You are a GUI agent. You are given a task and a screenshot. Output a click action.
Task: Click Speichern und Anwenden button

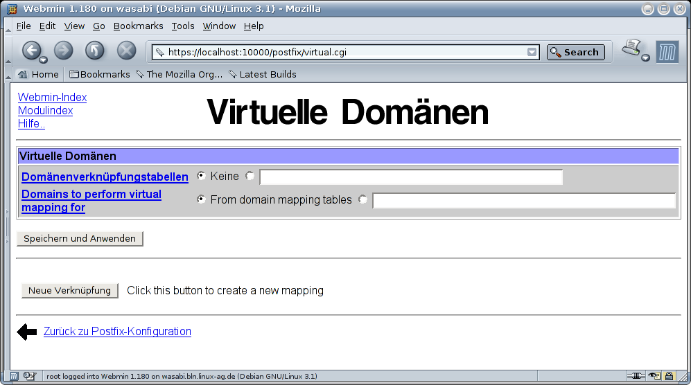click(x=80, y=239)
